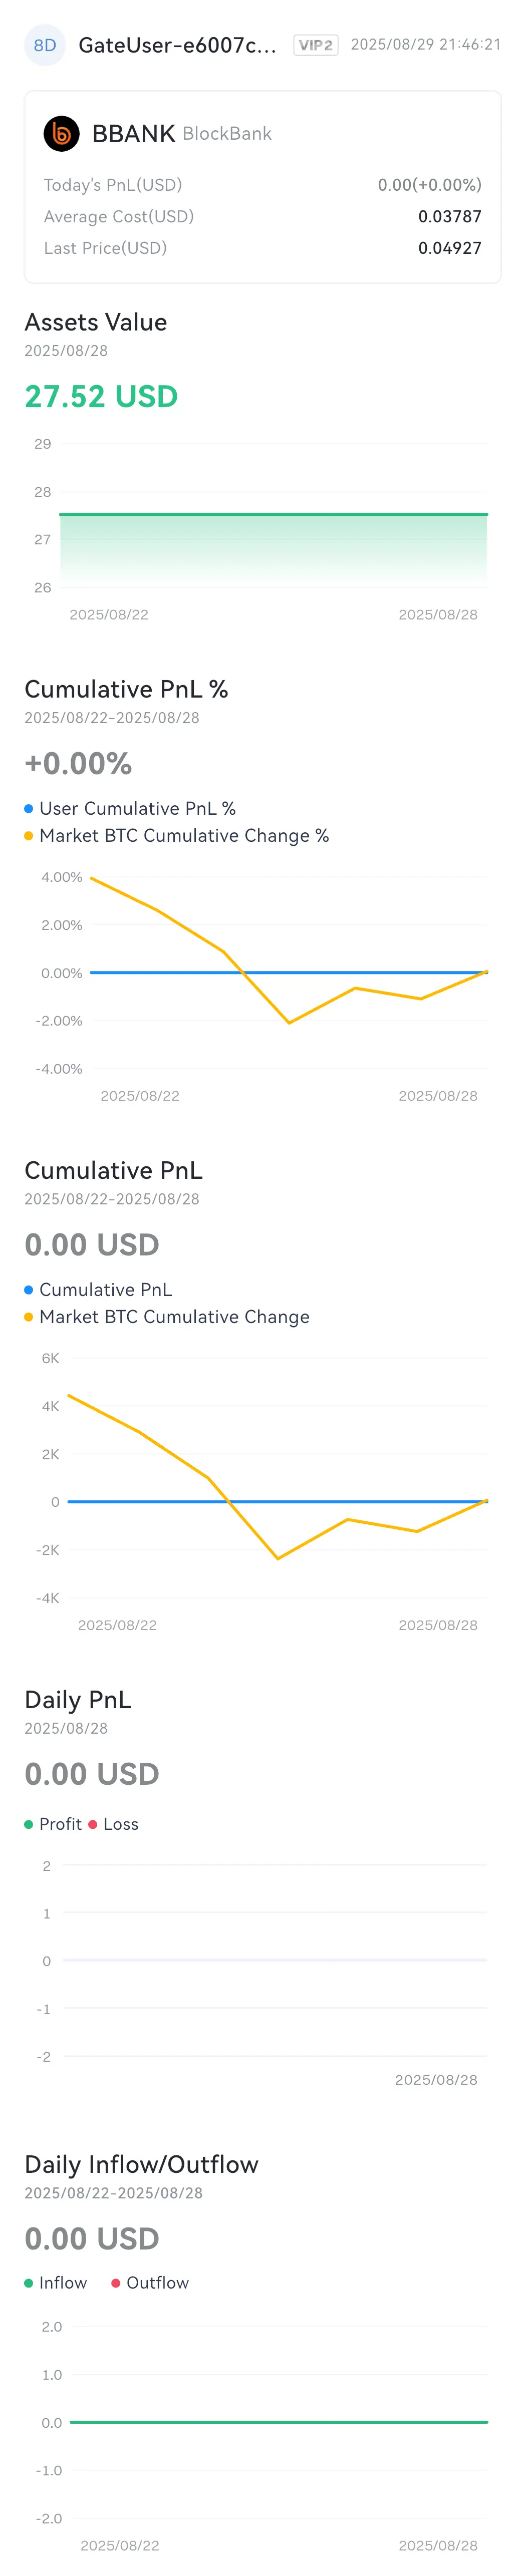
Task: Toggle the Loss legend dot
Action: pos(93,1824)
